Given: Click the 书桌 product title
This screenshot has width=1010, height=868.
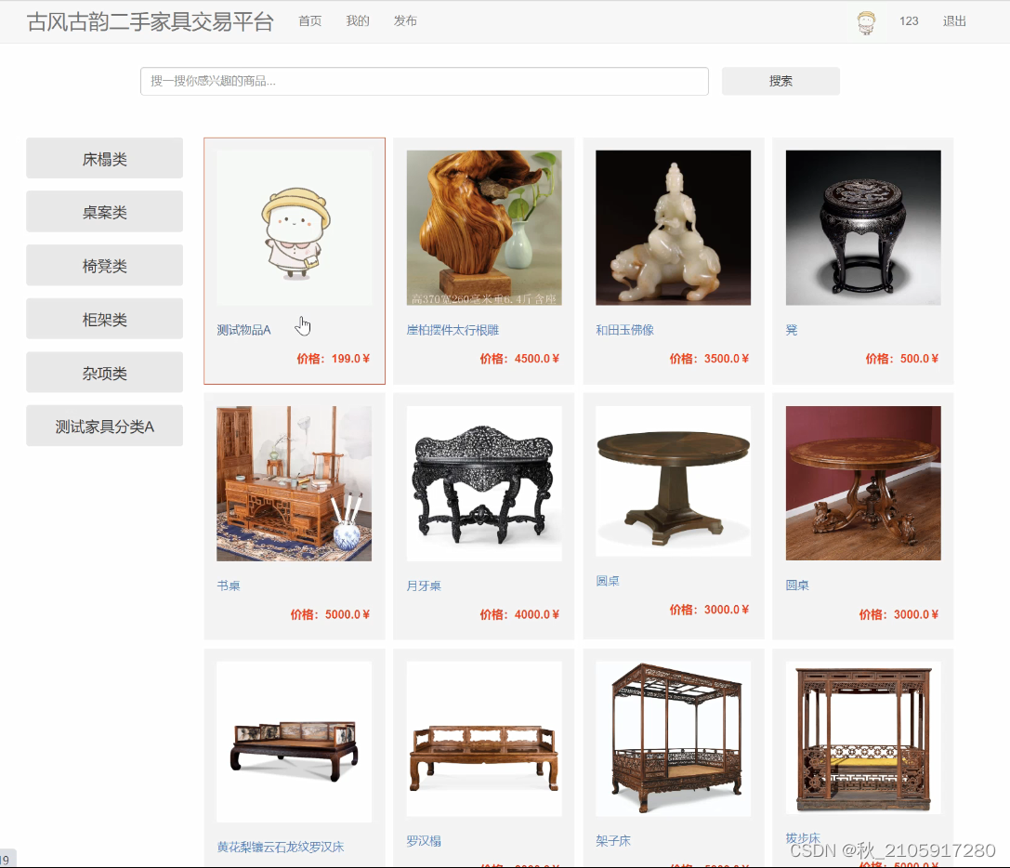Looking at the screenshot, I should pyautogui.click(x=229, y=585).
